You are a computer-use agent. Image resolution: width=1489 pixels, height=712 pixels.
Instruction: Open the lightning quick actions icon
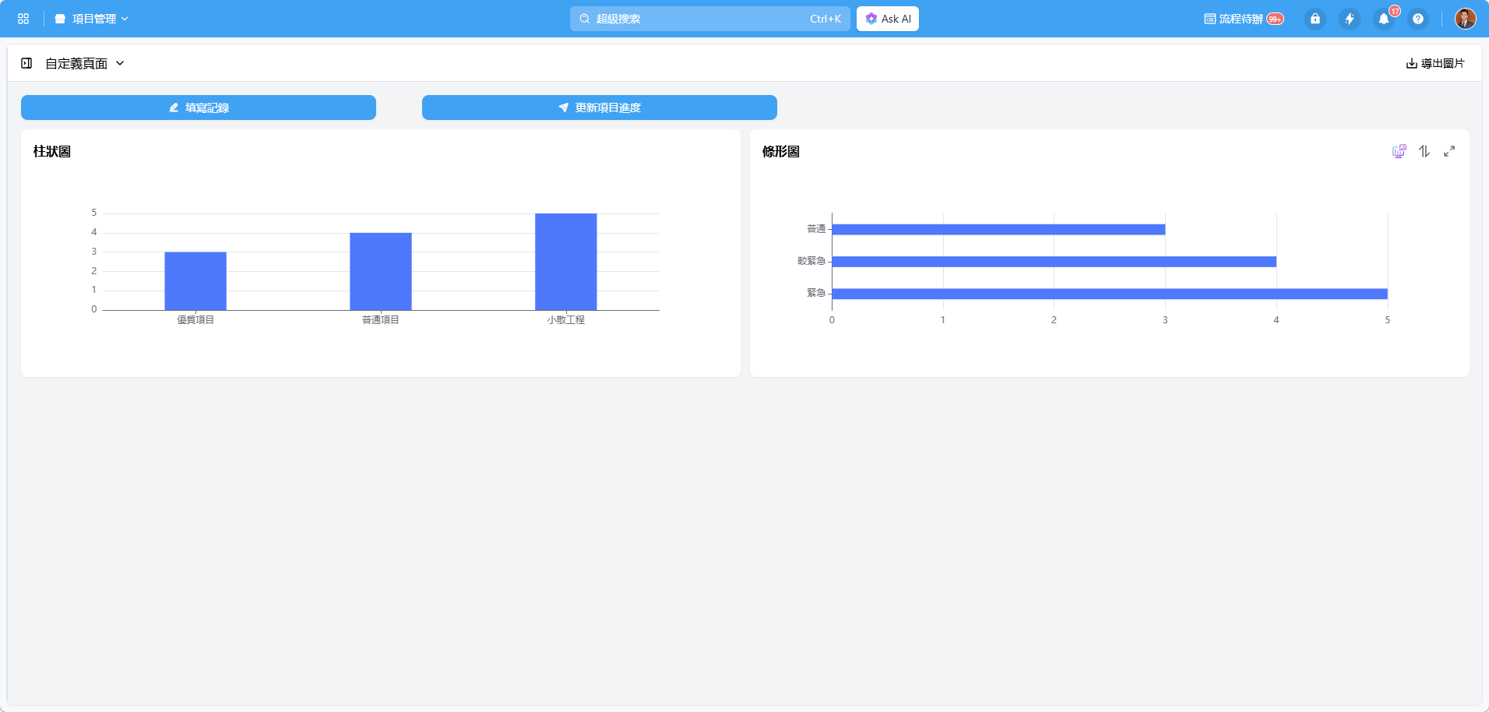1350,19
